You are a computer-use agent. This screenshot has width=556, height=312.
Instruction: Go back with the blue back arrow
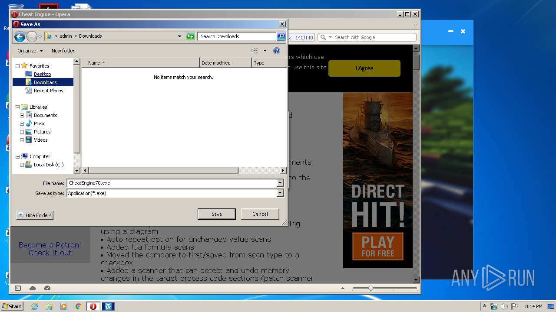click(x=20, y=37)
